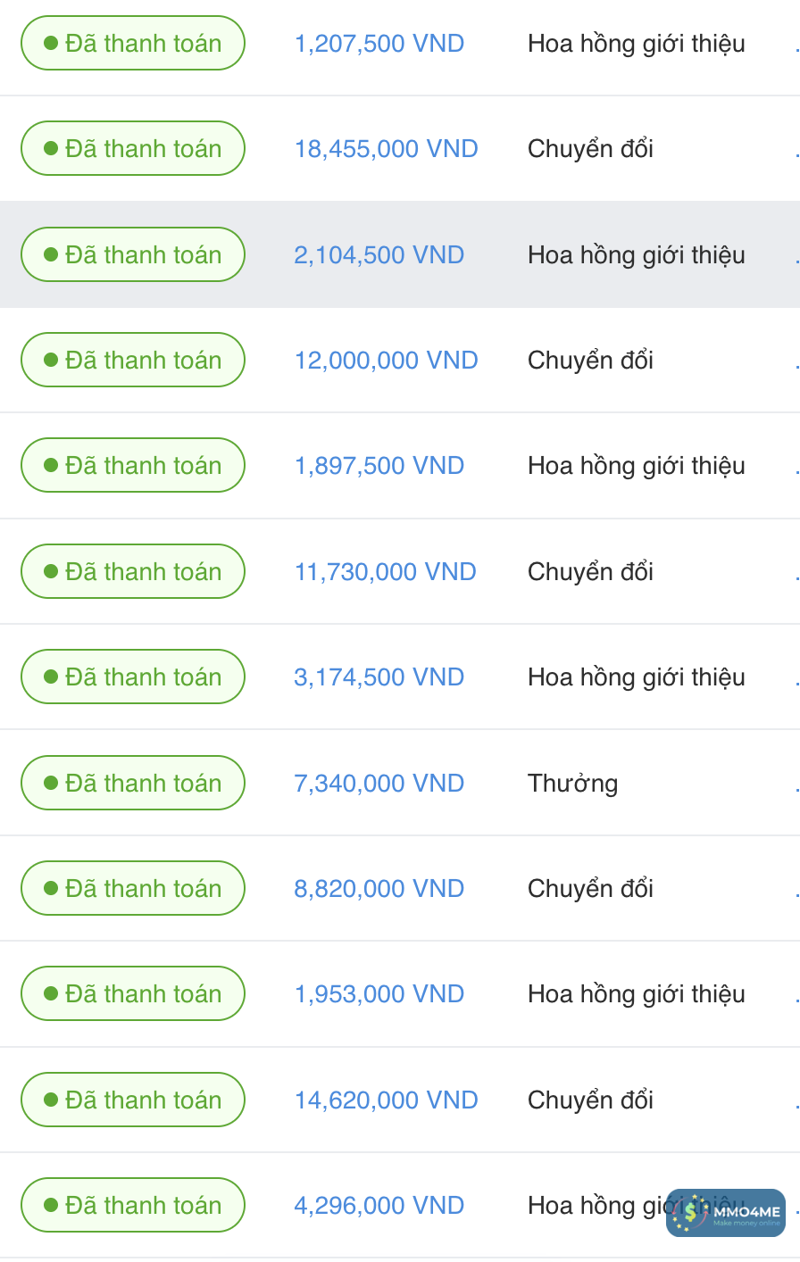Click Đã thanh toán badge for 14,620,000 VND

pos(133,1100)
